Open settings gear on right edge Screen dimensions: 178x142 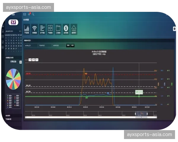[x=174, y=29]
